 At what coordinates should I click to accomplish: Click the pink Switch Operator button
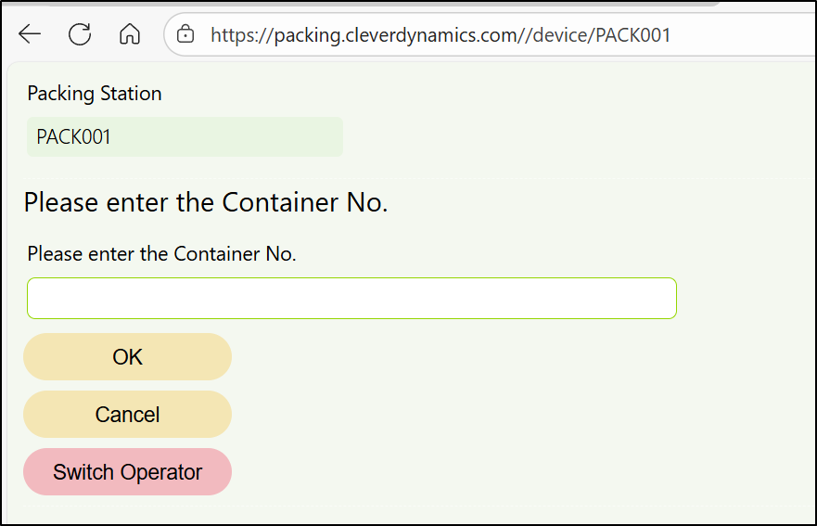click(x=127, y=471)
